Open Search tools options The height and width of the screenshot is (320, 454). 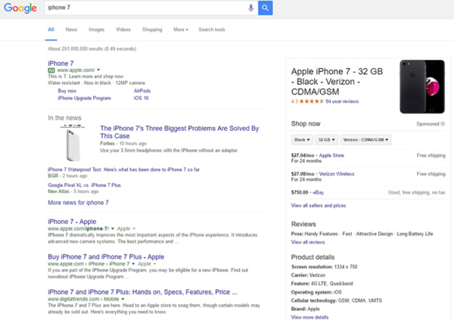point(212,30)
